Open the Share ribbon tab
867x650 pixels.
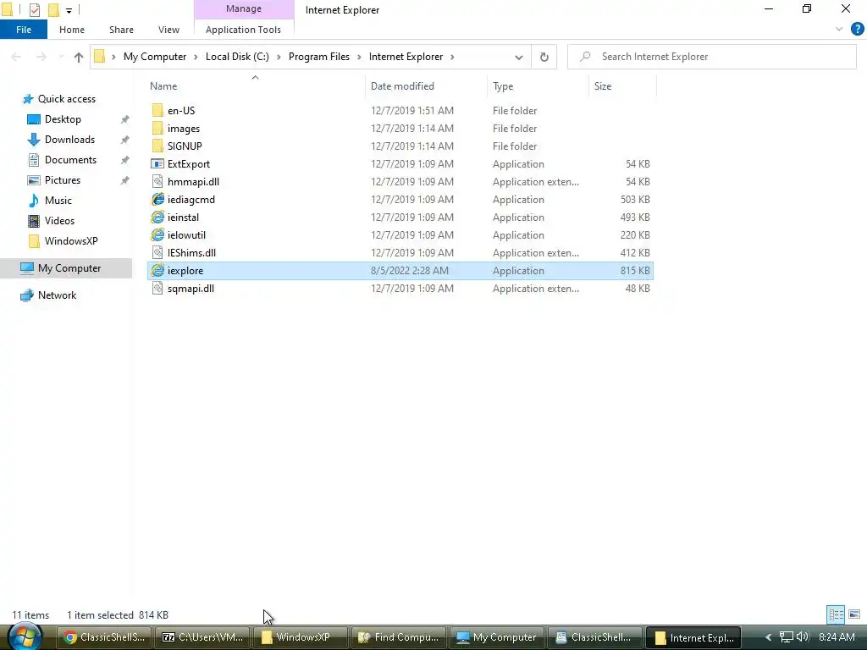point(121,30)
